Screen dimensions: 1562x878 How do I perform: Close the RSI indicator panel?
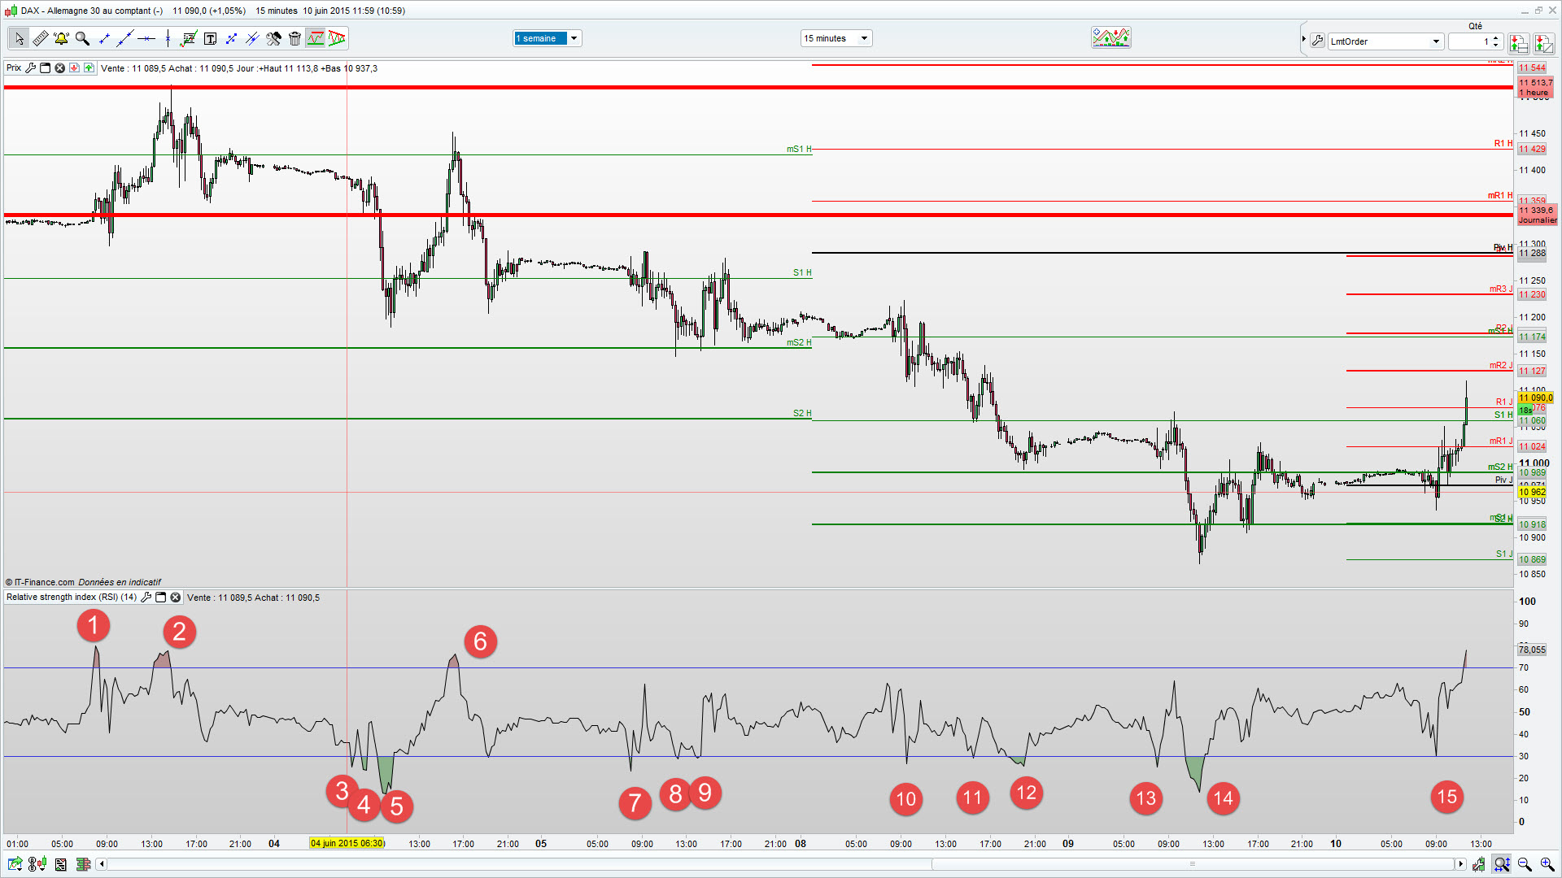coord(175,598)
